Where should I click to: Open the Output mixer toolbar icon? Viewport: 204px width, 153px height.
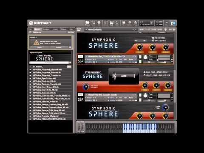106,23
